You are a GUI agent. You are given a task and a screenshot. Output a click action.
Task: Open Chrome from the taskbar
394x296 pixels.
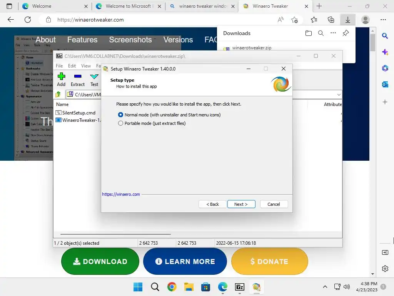pos(172,287)
